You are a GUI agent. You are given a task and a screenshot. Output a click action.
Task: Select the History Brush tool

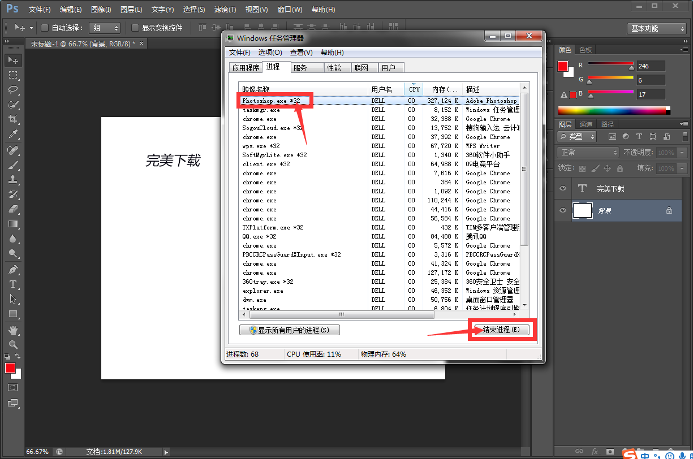point(13,194)
